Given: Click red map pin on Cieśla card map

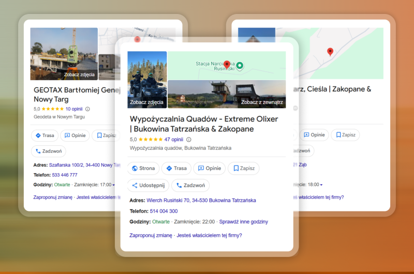Looking at the screenshot, I should pos(330,51).
